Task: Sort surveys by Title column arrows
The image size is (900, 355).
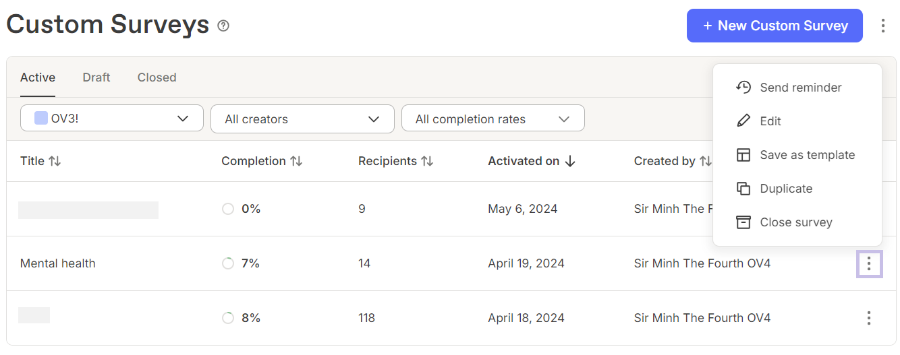Action: tap(55, 161)
